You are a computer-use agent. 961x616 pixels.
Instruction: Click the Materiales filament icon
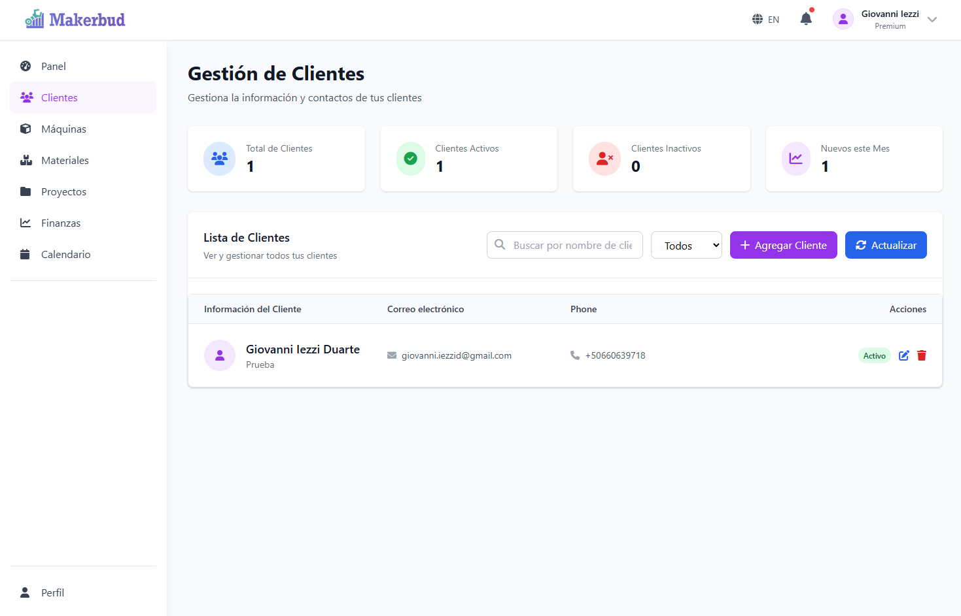[x=25, y=160]
